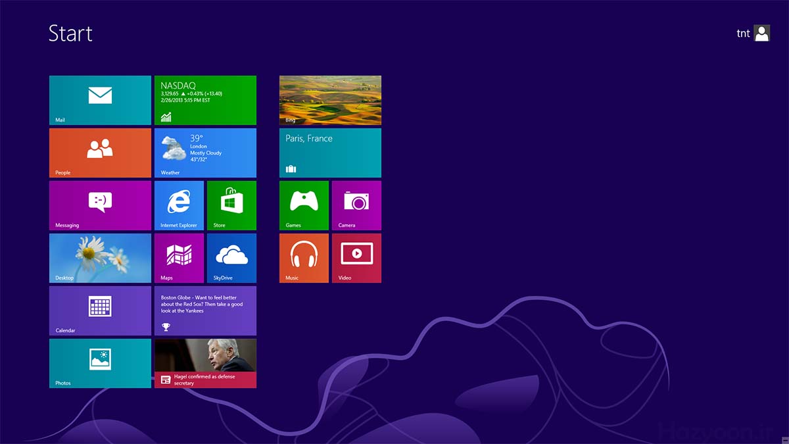789x444 pixels.
Task: Click the tnt user account picture
Action: click(761, 34)
